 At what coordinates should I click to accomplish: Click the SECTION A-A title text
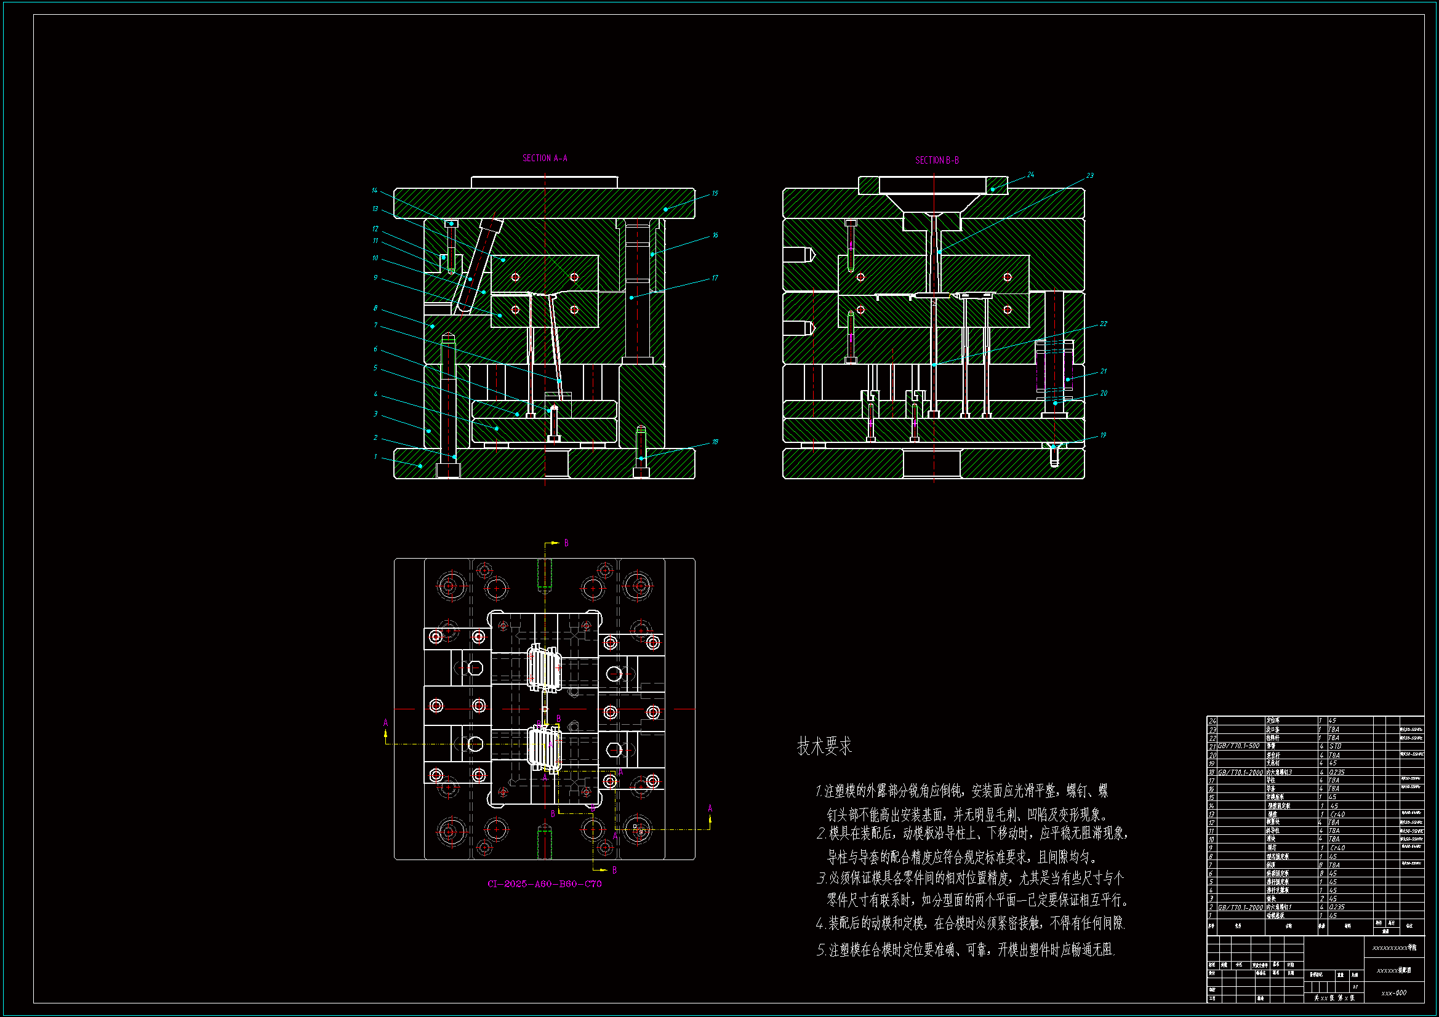(545, 159)
